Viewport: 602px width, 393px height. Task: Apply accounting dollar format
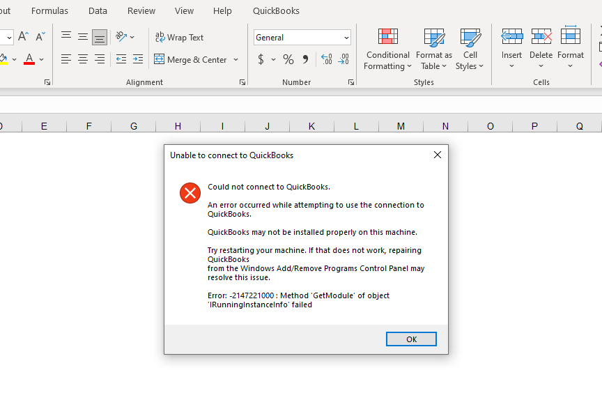[x=261, y=59]
